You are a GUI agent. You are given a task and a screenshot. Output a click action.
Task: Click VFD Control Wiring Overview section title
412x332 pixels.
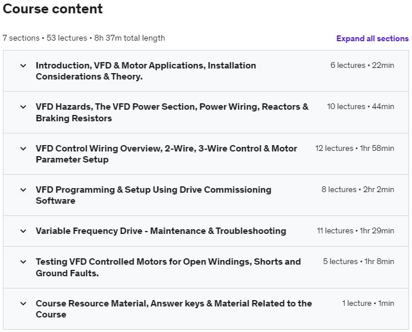166,154
